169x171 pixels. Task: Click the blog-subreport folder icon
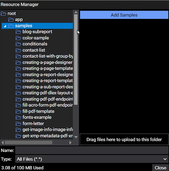(x=18, y=32)
